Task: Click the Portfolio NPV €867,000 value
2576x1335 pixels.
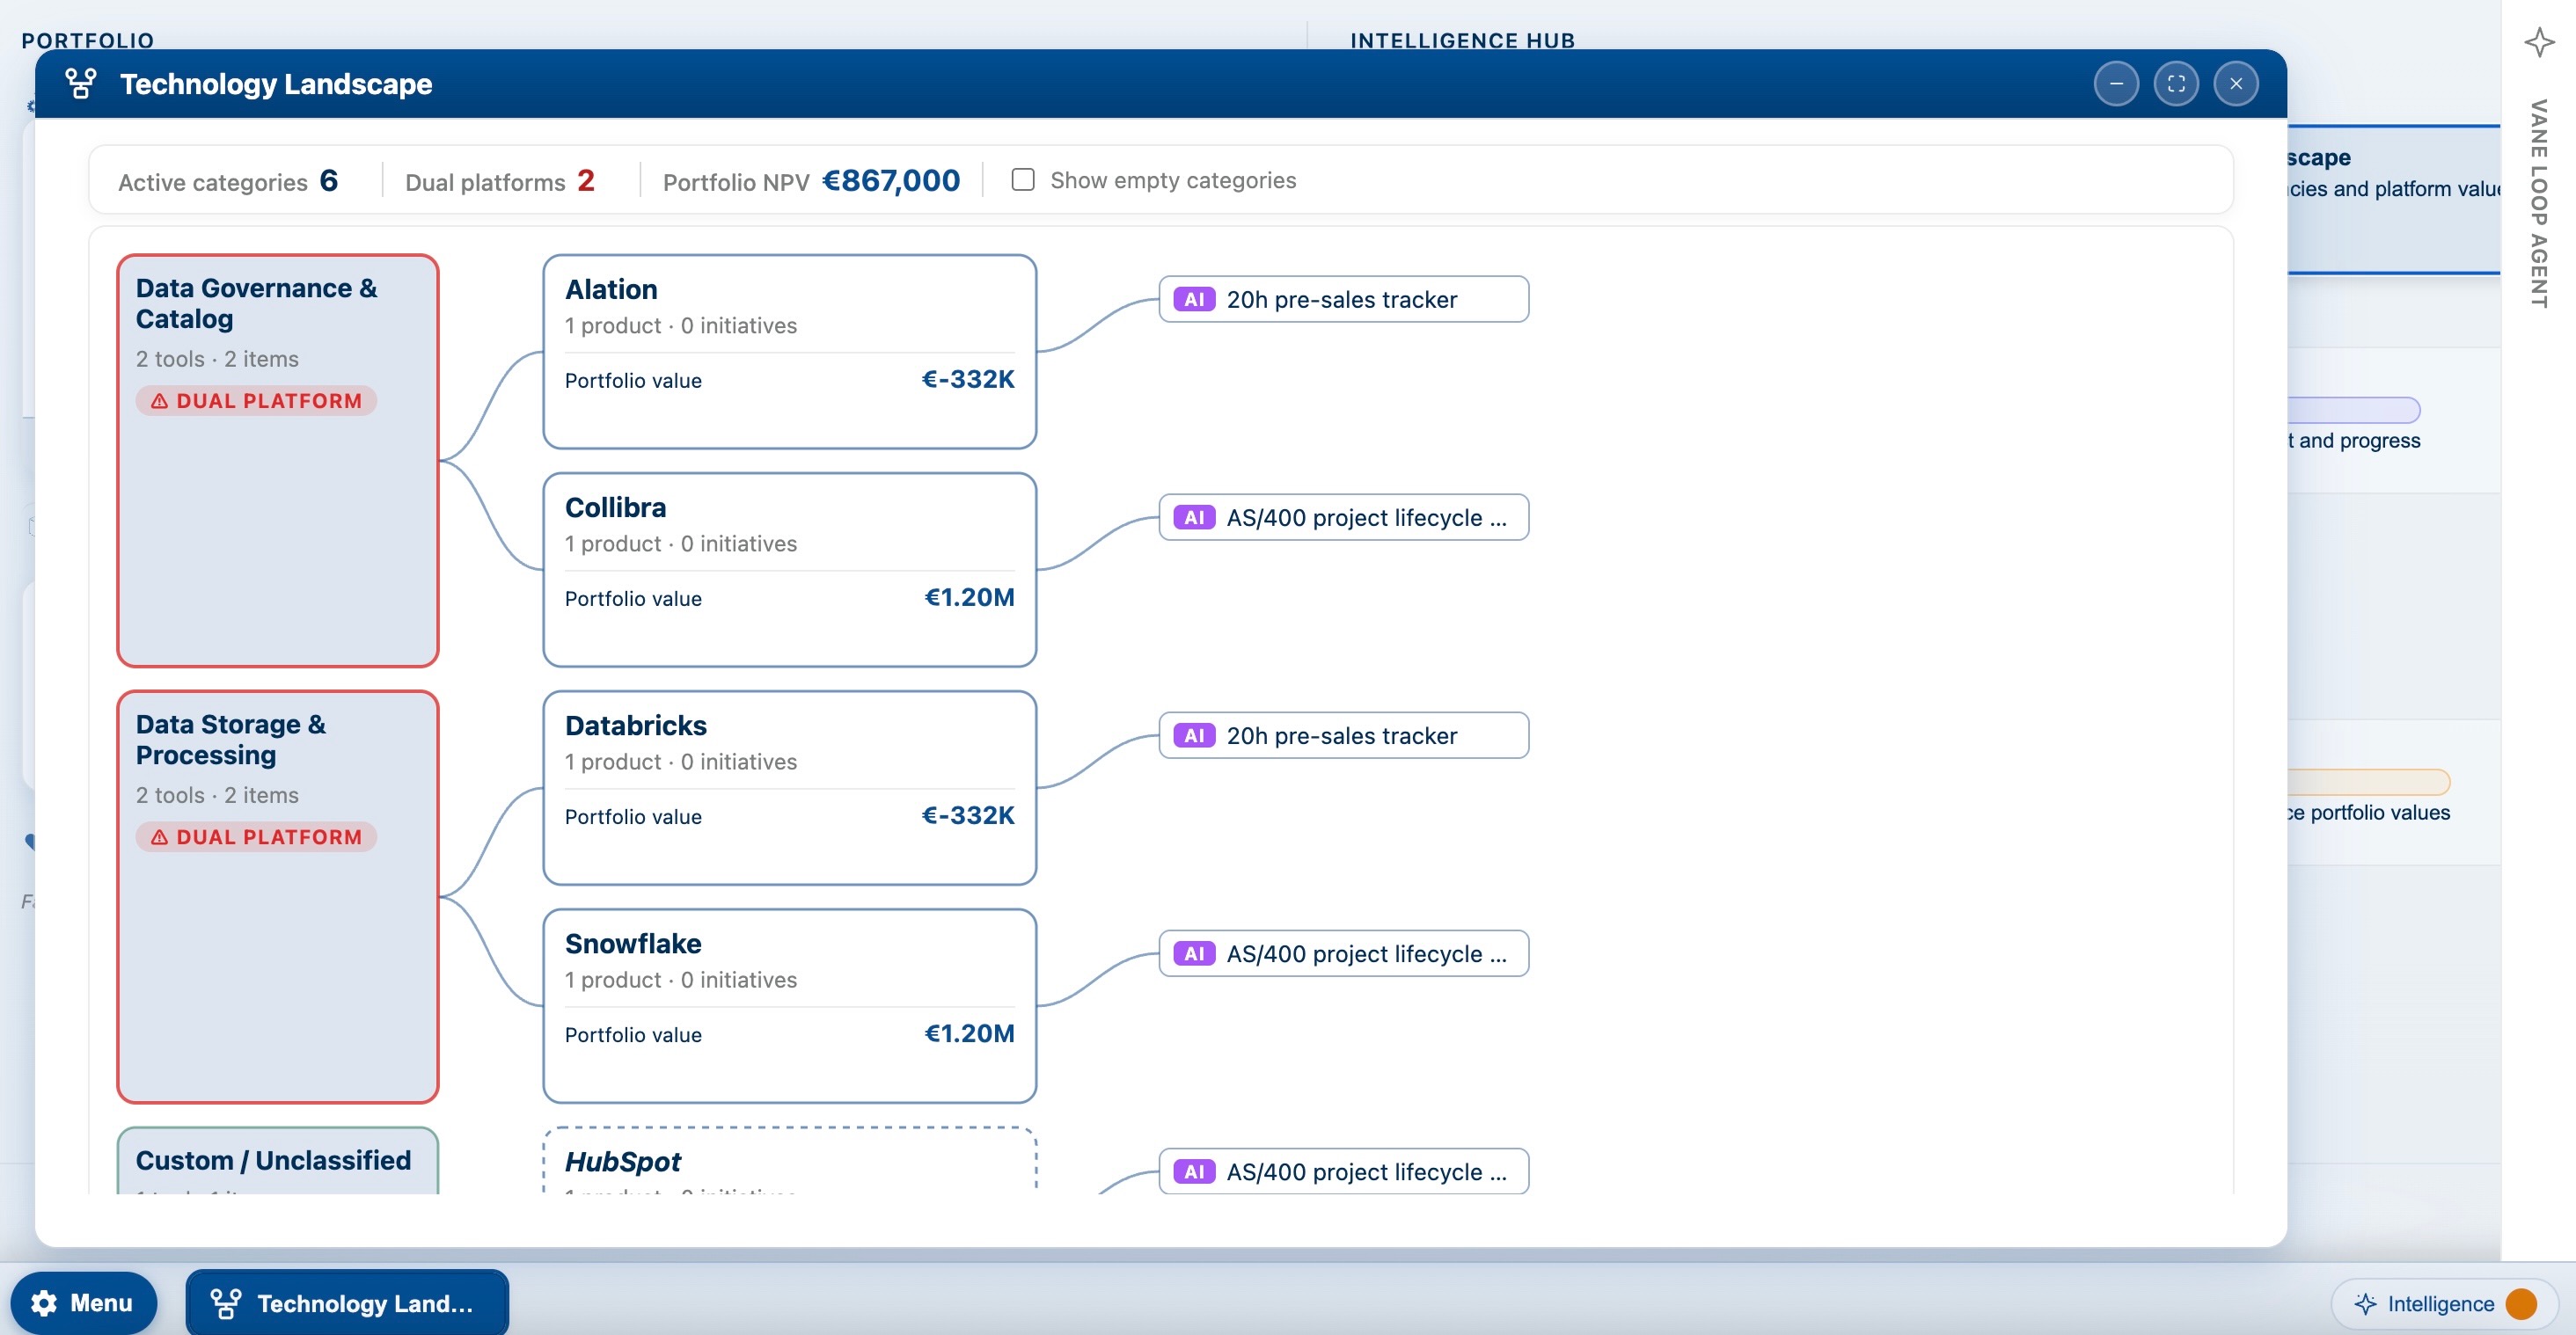Action: (890, 181)
